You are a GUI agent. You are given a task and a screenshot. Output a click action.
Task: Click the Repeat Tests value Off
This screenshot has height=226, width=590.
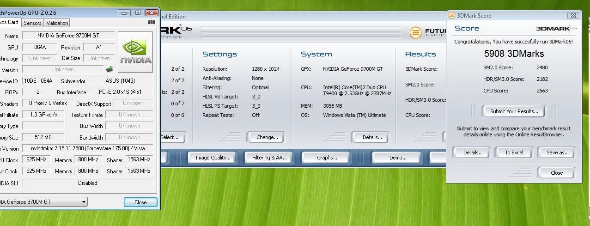(x=255, y=115)
